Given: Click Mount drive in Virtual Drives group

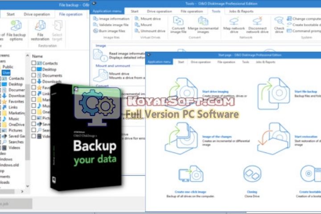Looking at the screenshot, I should (148, 19).
